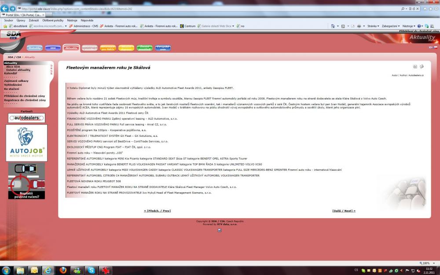This screenshot has width=440, height=275.
Task: Open the Zabezpečení dropdown menu
Action: [x=391, y=26]
